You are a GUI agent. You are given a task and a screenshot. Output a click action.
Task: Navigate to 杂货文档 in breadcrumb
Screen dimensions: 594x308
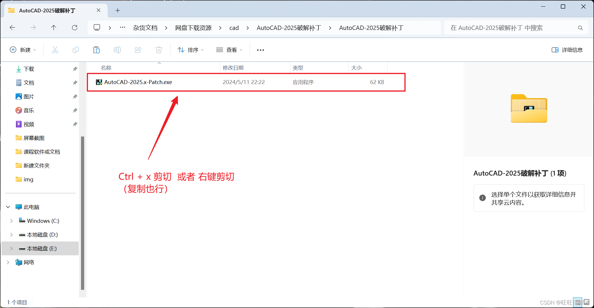[145, 28]
